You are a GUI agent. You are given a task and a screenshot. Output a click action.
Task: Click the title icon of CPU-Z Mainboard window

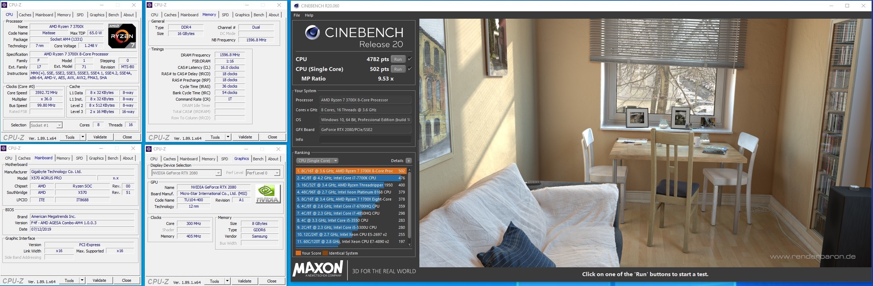3,148
